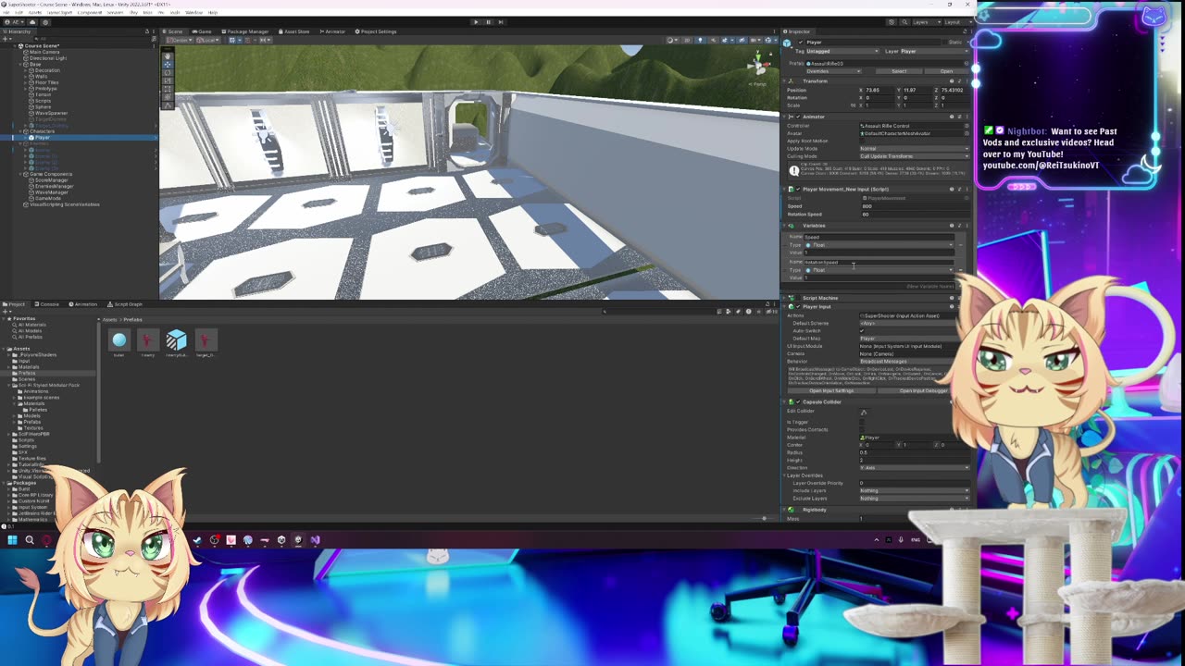Select ScoreManager in Hierarchy
Screen dimensions: 1185x666
point(51,180)
